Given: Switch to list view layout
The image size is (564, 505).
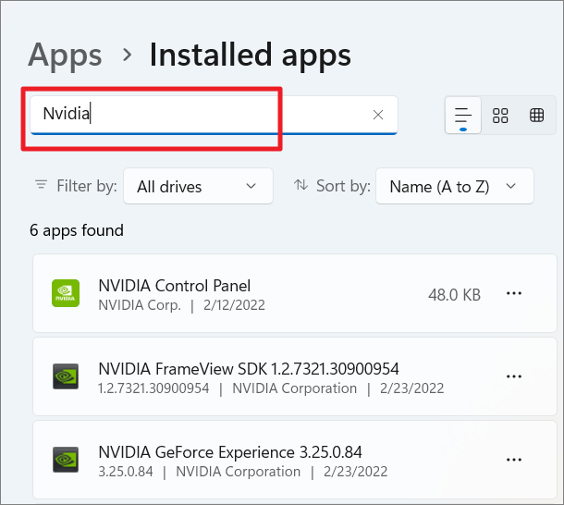Looking at the screenshot, I should [463, 116].
